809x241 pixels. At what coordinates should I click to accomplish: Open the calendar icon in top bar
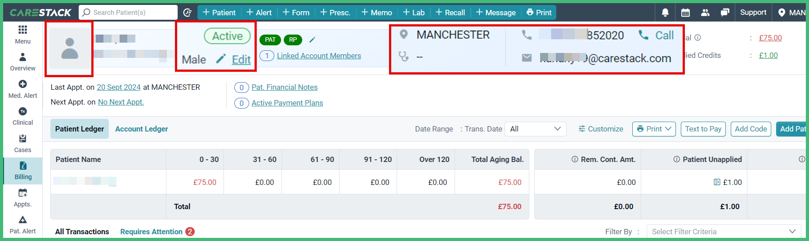point(685,13)
